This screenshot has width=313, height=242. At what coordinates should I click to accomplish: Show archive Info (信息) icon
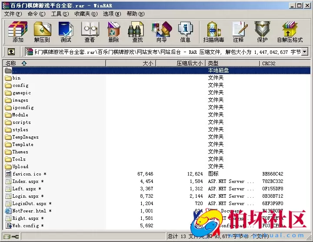tap(186, 32)
